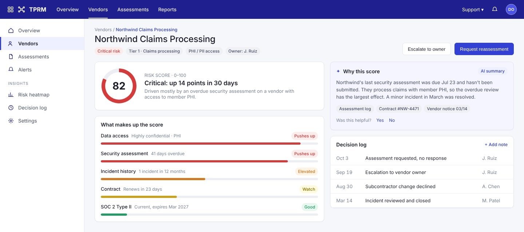
Task: Open the Sep 19 Escalation to vendor owner entry
Action: click(422, 172)
